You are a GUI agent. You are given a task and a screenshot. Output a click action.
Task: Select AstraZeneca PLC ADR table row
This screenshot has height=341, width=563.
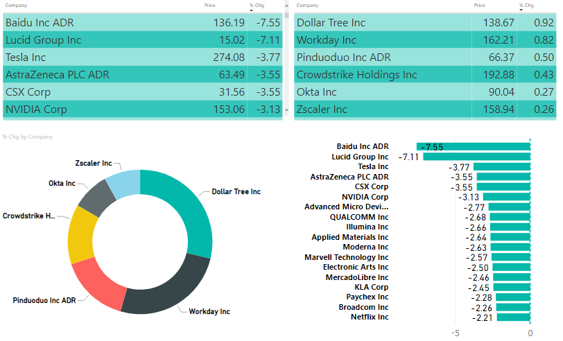[x=143, y=75]
